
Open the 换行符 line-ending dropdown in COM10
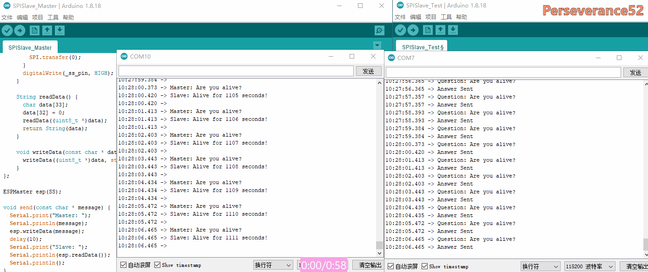pos(273,264)
